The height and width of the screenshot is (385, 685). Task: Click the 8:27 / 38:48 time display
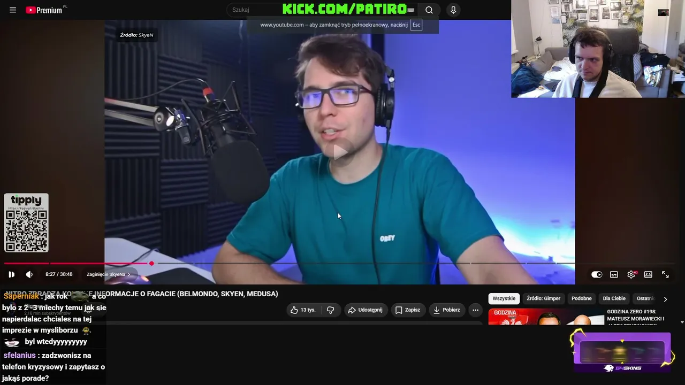pyautogui.click(x=59, y=274)
